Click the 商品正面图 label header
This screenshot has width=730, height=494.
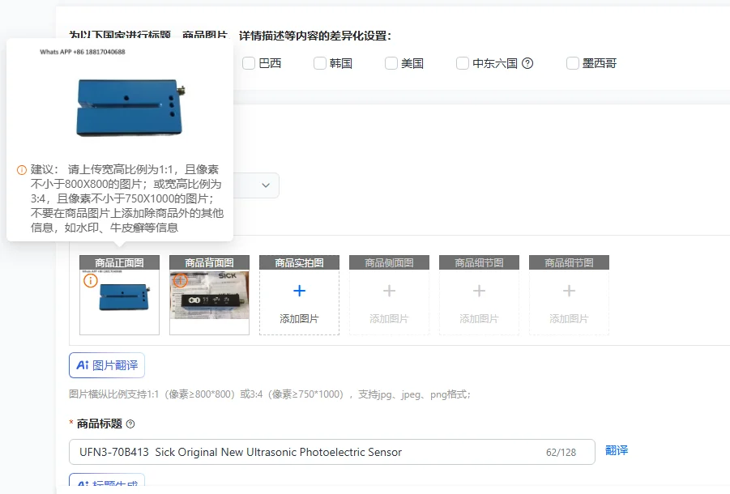(x=120, y=262)
